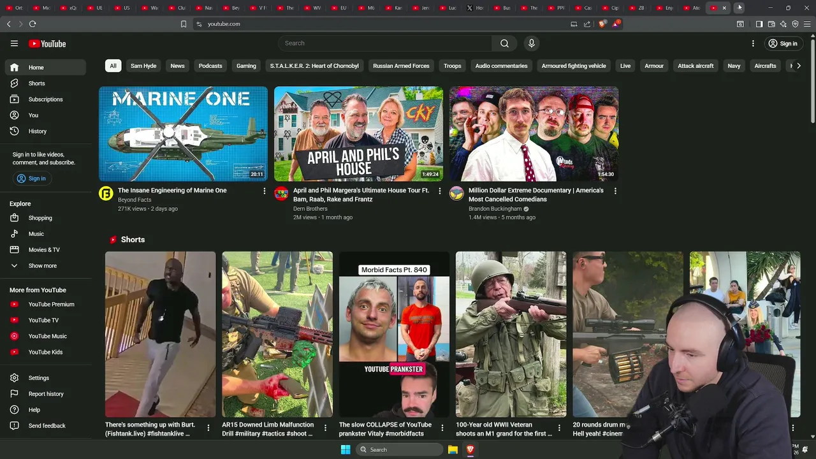The image size is (816, 459).
Task: Select the Russian Armed Forces chip
Action: 401,66
